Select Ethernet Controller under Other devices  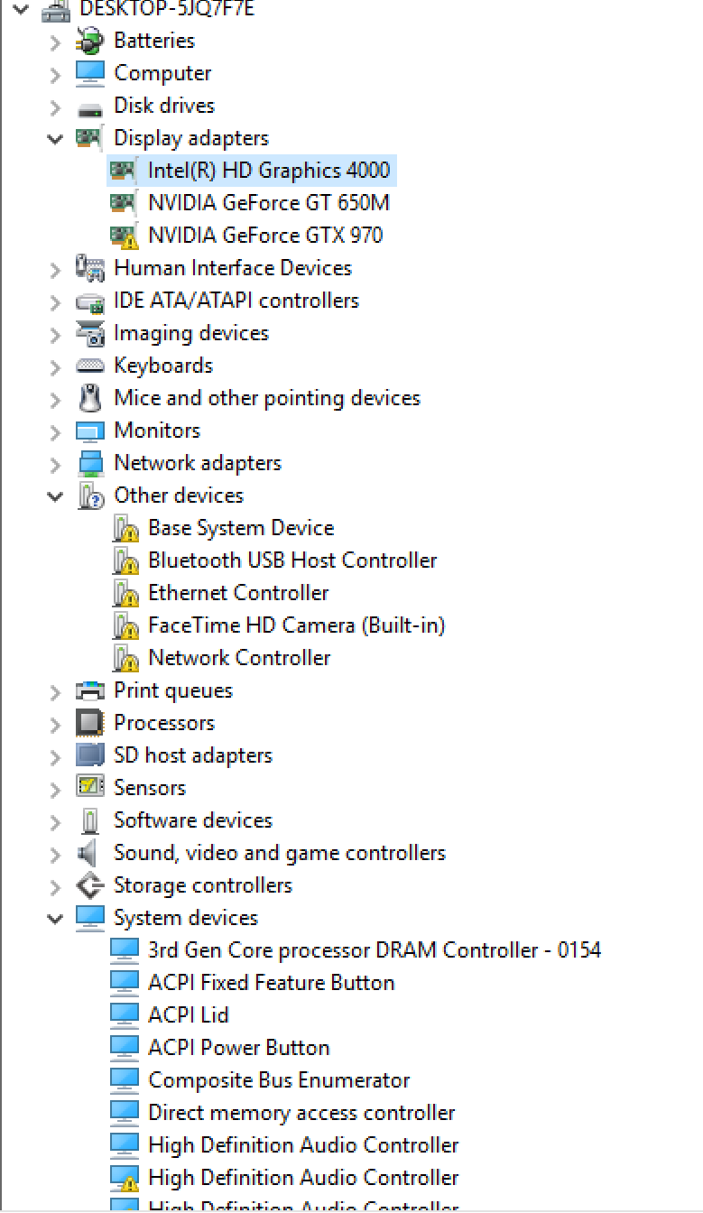click(x=238, y=593)
